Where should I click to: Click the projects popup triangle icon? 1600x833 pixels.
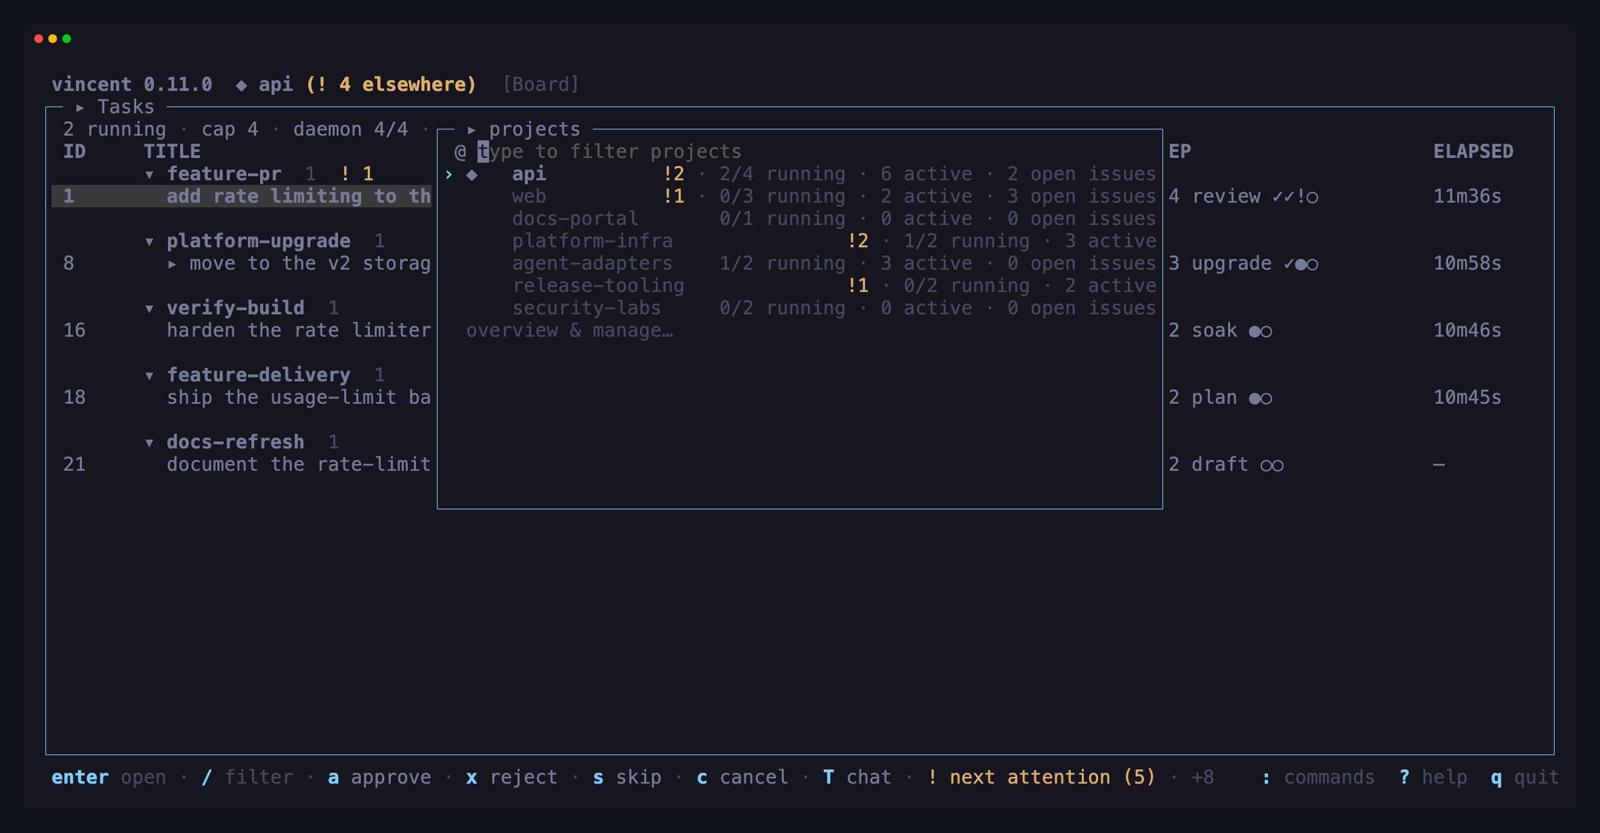click(x=471, y=129)
